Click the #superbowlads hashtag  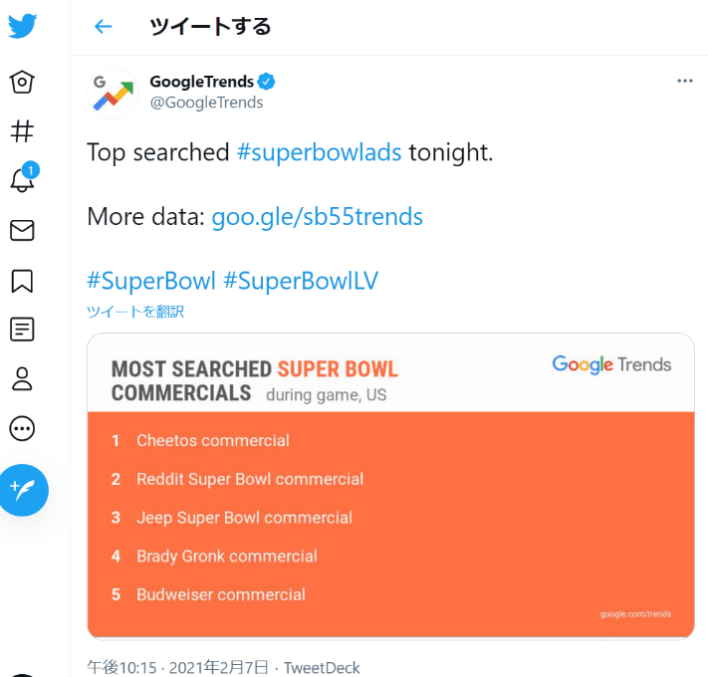point(320,152)
